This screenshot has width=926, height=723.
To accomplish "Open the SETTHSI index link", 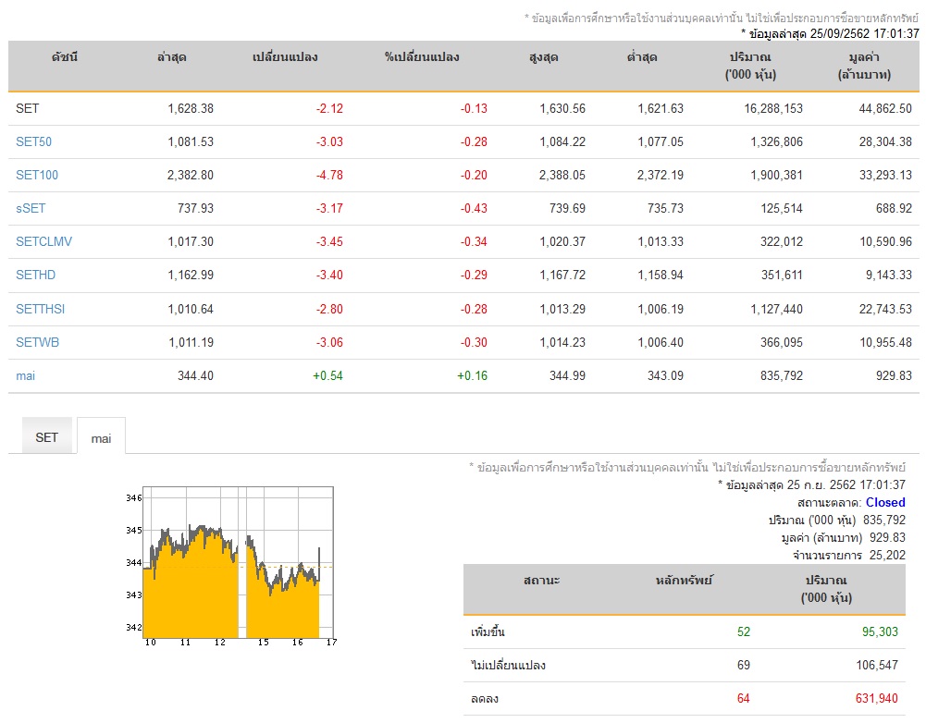I will (40, 309).
